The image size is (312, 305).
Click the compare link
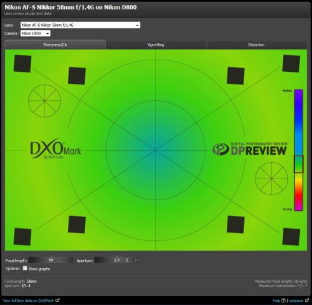click(295, 301)
